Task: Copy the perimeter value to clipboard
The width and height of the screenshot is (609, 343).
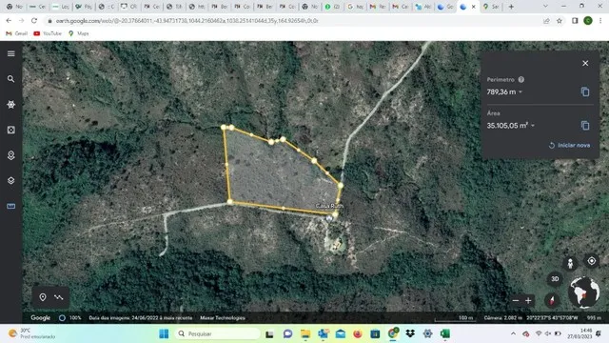Action: (x=585, y=91)
